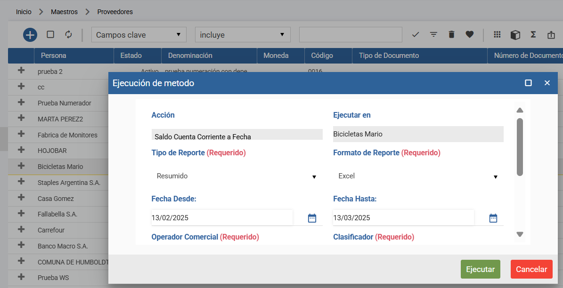Expand the prueba 2 row
This screenshot has height=288, width=563.
click(21, 70)
